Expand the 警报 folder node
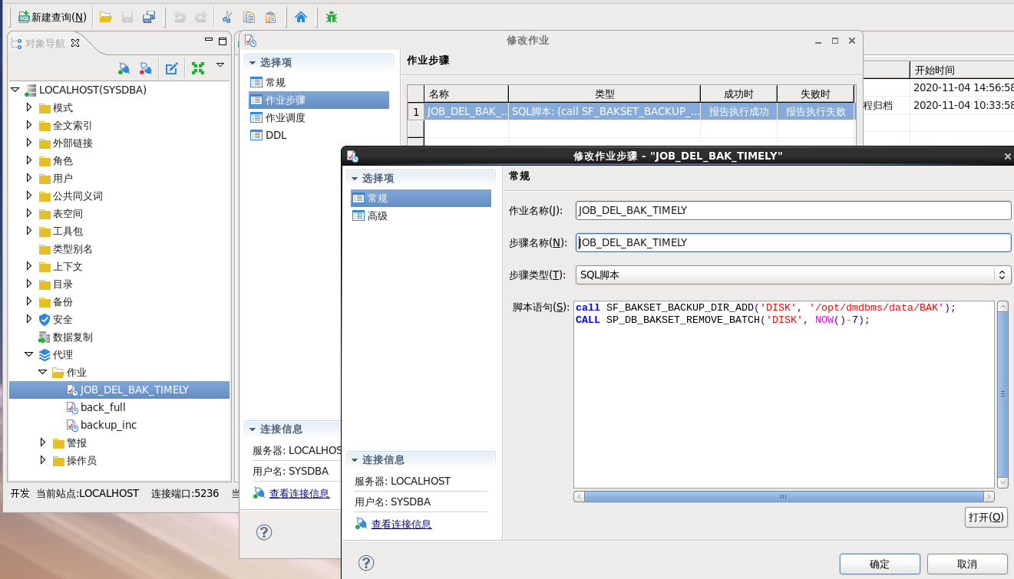Viewport: 1014px width, 579px height. [x=44, y=442]
